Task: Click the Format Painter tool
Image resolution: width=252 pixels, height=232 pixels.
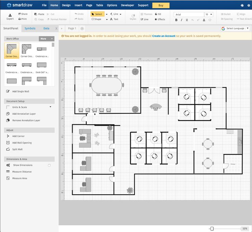Action: [57, 19]
